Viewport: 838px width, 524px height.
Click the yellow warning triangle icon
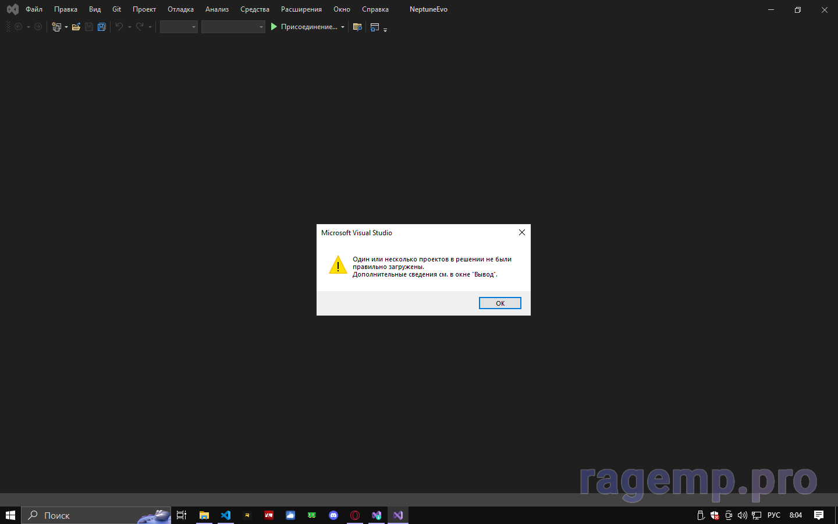coord(338,265)
